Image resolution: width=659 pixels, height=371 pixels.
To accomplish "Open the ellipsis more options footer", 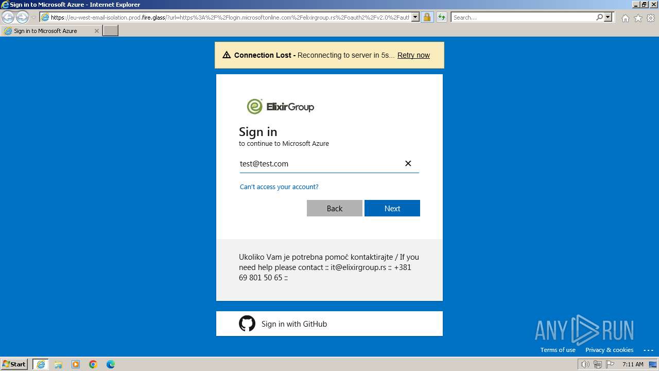I will point(648,350).
